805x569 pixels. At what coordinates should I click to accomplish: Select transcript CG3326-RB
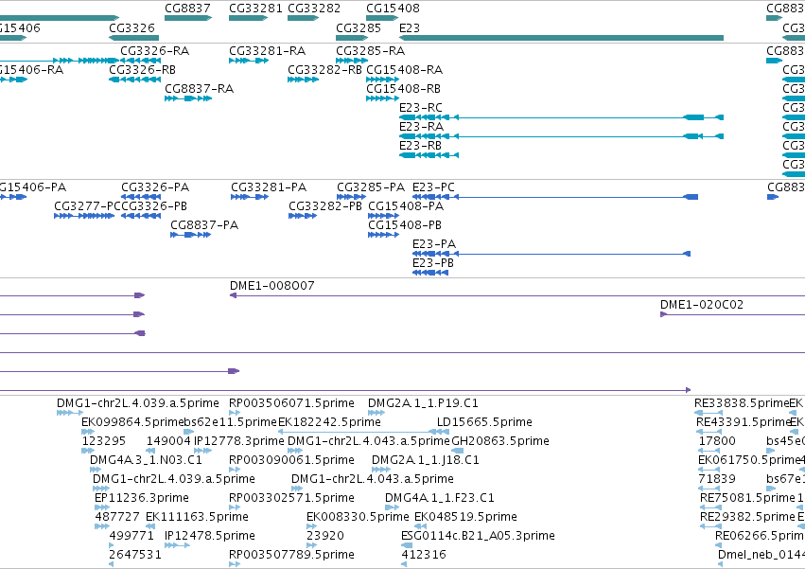pos(134,80)
